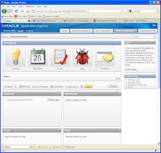Image resolution: width=161 pixels, height=153 pixels.
Task: Open the Release dropdown showing All Releases
Action: click(x=41, y=87)
